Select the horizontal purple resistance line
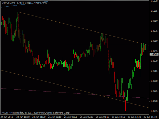Viewport: 159px width, 119px height. (107, 44)
